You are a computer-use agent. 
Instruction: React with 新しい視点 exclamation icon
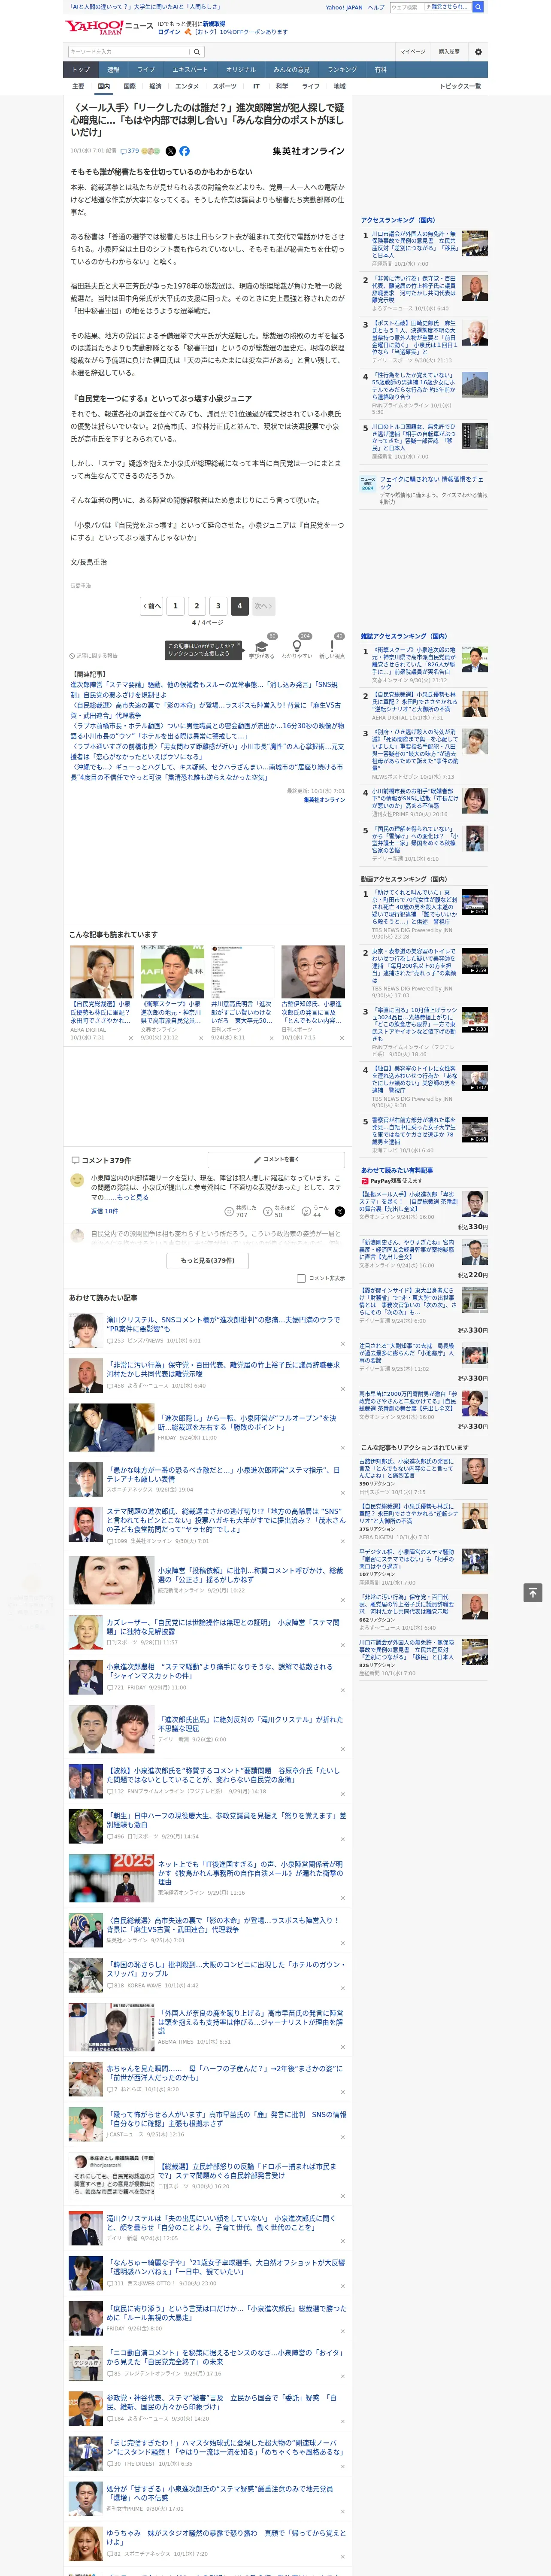[332, 647]
